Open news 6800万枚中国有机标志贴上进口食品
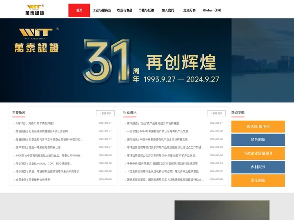The image size is (294, 220). point(49,156)
